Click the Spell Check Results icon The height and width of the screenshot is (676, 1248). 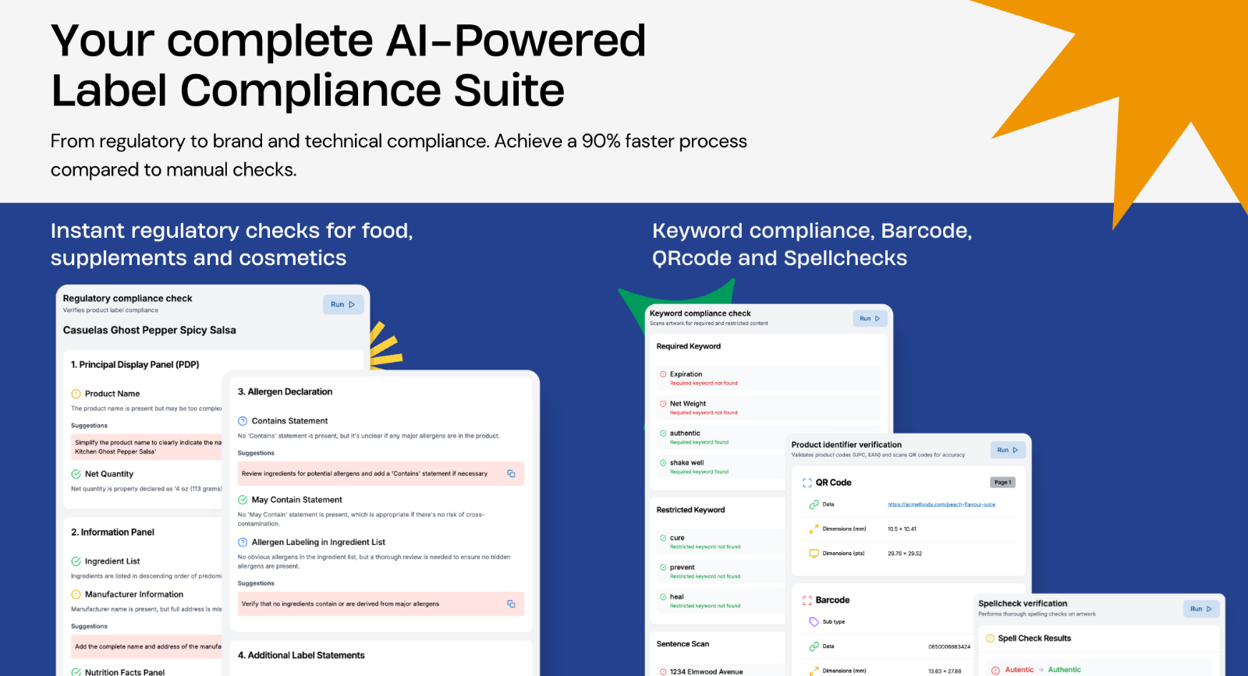(990, 639)
